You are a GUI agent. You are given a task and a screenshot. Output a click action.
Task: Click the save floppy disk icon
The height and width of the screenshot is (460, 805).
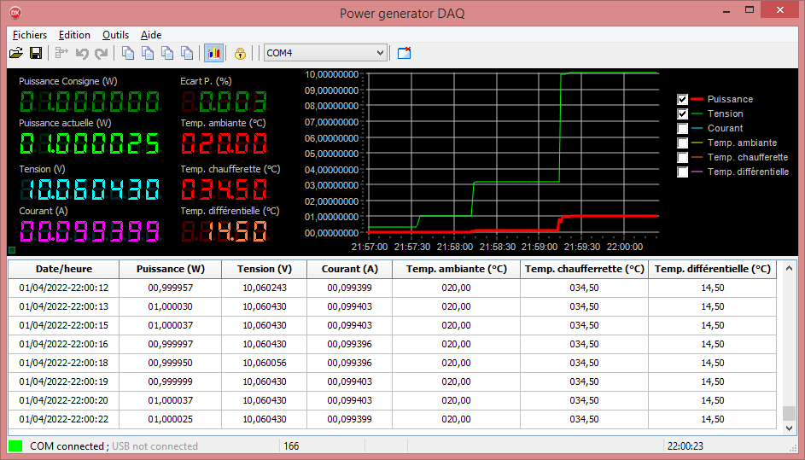35,53
